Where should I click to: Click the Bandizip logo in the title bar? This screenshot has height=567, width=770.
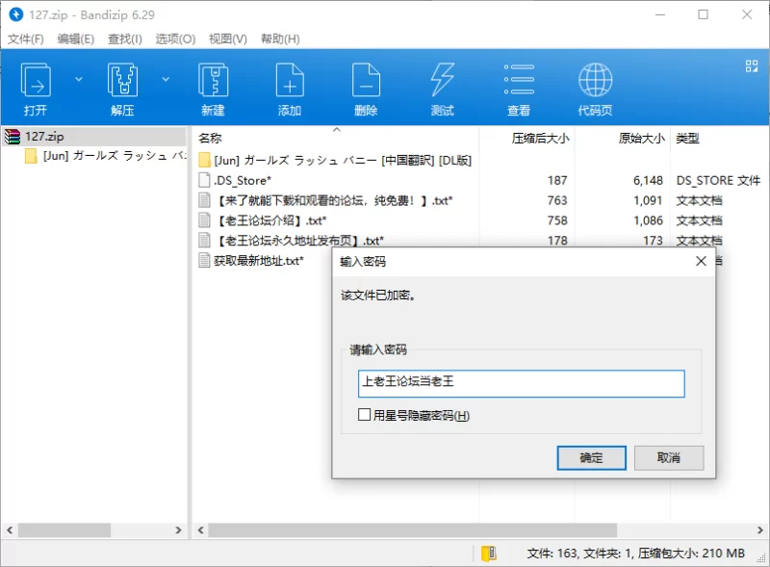coord(15,14)
